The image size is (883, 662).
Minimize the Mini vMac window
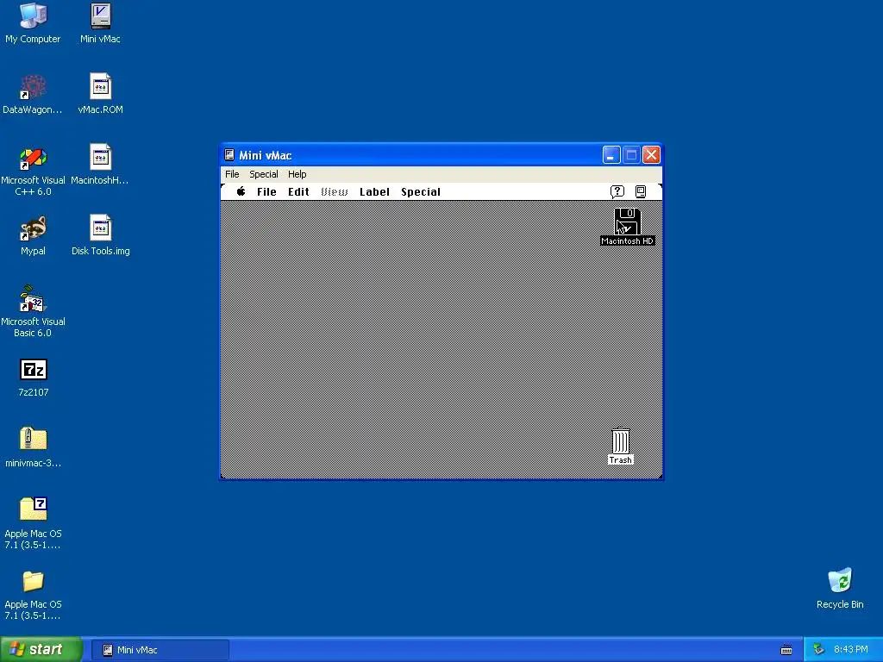tap(611, 155)
